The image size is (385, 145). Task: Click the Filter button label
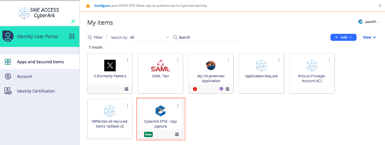[x=98, y=37]
